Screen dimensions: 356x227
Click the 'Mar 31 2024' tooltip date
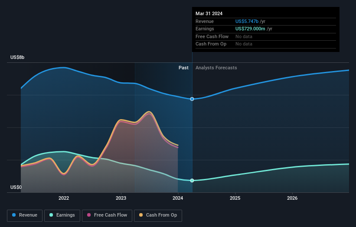[x=209, y=13]
